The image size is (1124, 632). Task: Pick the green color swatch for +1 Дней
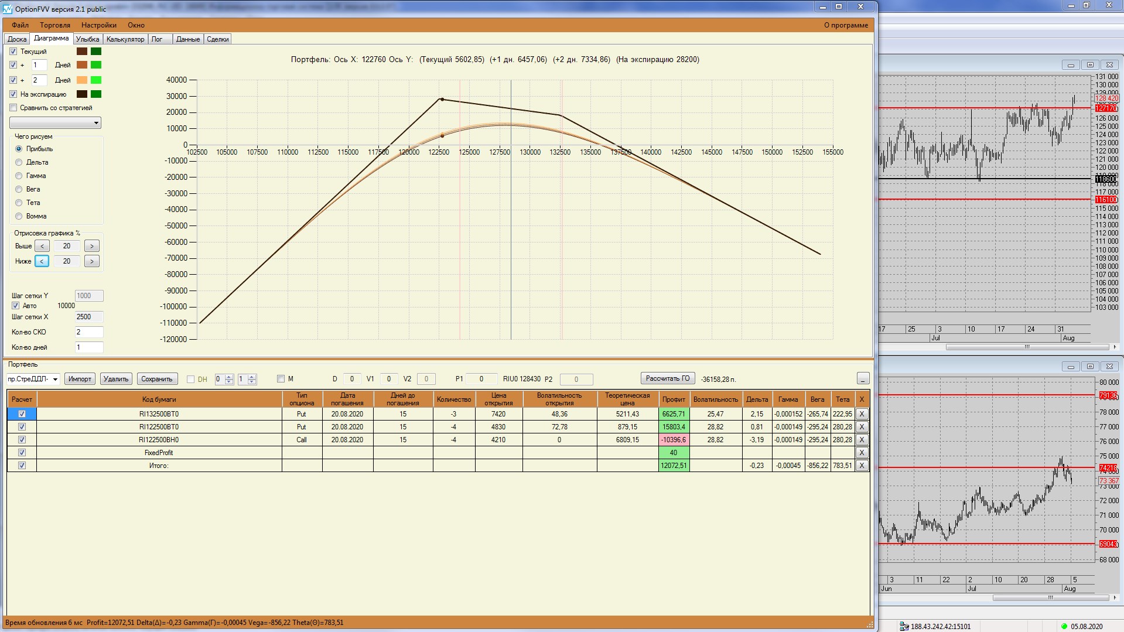(x=96, y=65)
